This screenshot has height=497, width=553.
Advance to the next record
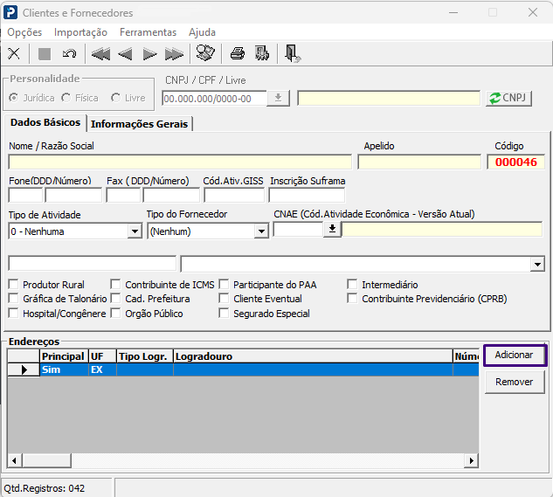(x=149, y=54)
